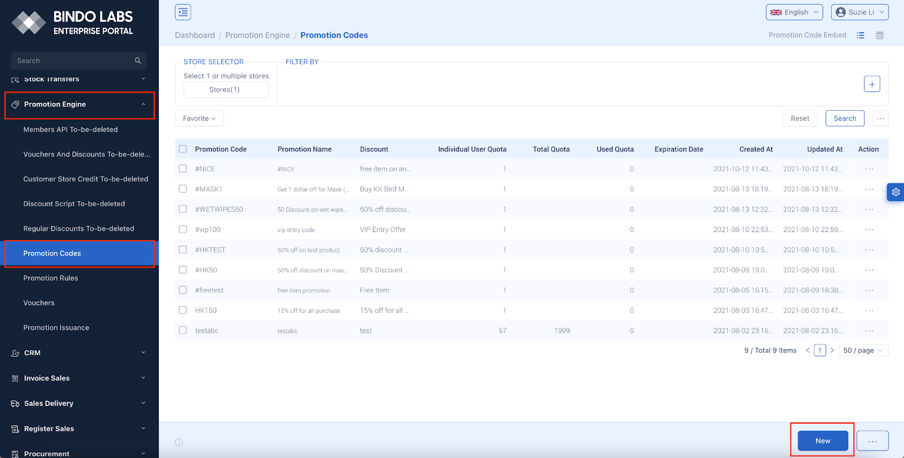Open the Stores(1) store selector
Viewport: 904px width, 458px height.
click(226, 90)
